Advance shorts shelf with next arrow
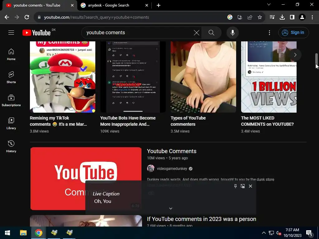Viewport: 319px width, 239px height. coord(295,55)
